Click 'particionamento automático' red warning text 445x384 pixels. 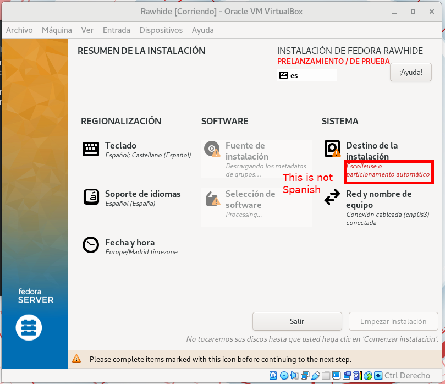388,174
